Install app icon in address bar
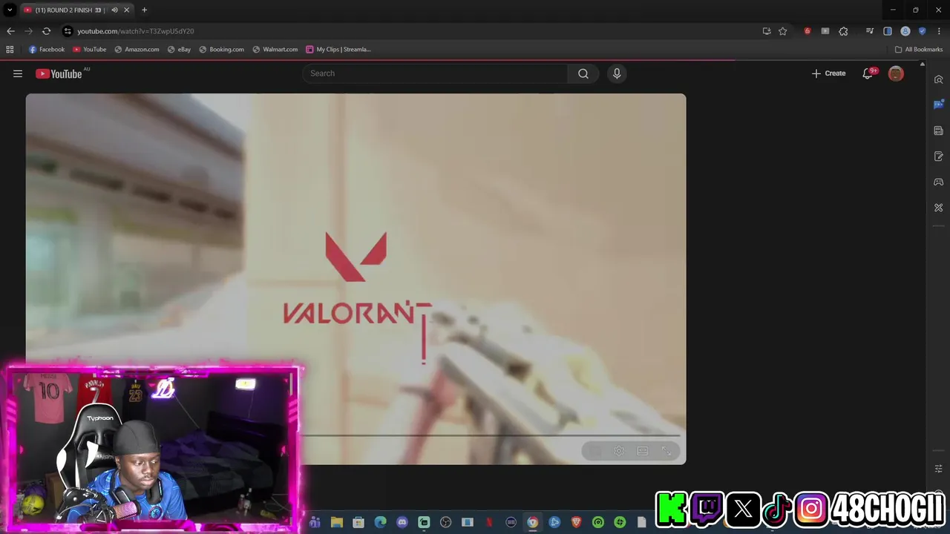950x534 pixels. [x=767, y=31]
